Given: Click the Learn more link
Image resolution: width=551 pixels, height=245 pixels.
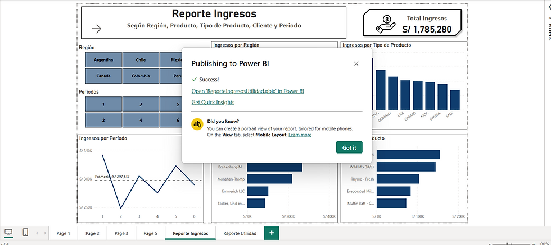Looking at the screenshot, I should point(300,135).
